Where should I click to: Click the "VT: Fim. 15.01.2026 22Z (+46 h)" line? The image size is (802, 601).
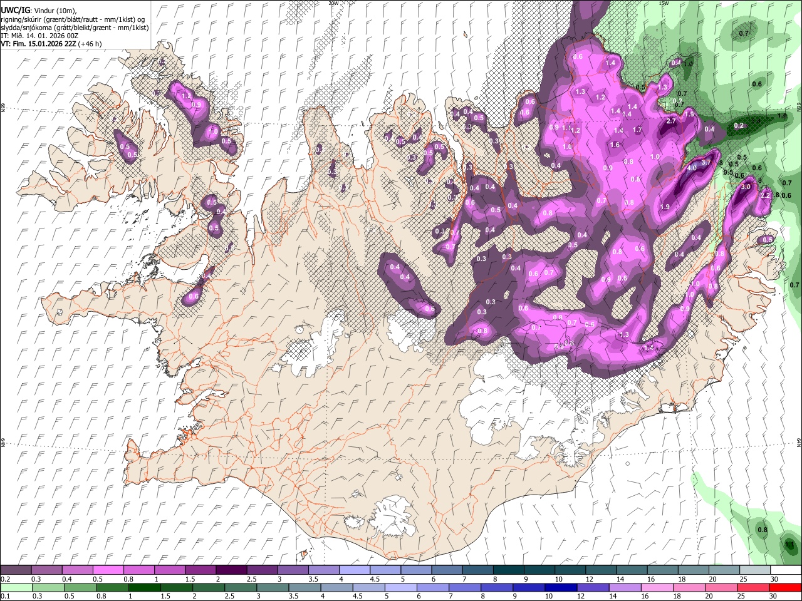pos(51,44)
